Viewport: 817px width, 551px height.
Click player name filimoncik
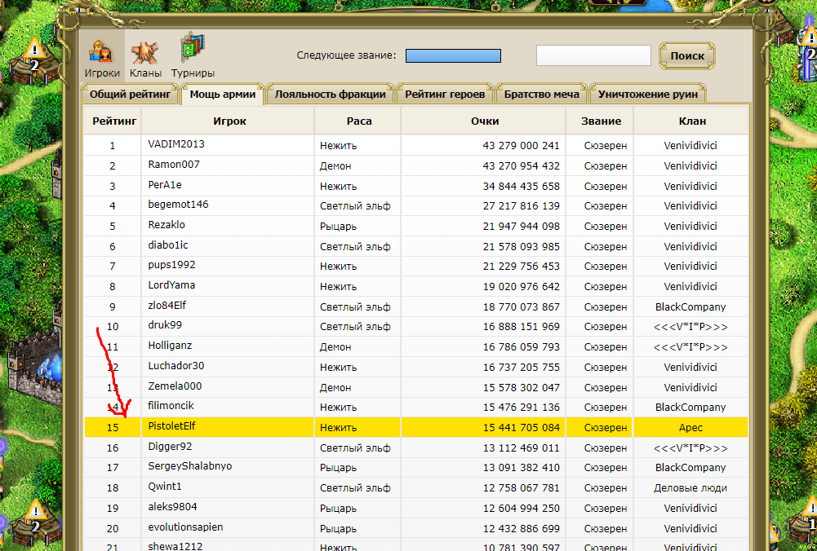tap(171, 406)
